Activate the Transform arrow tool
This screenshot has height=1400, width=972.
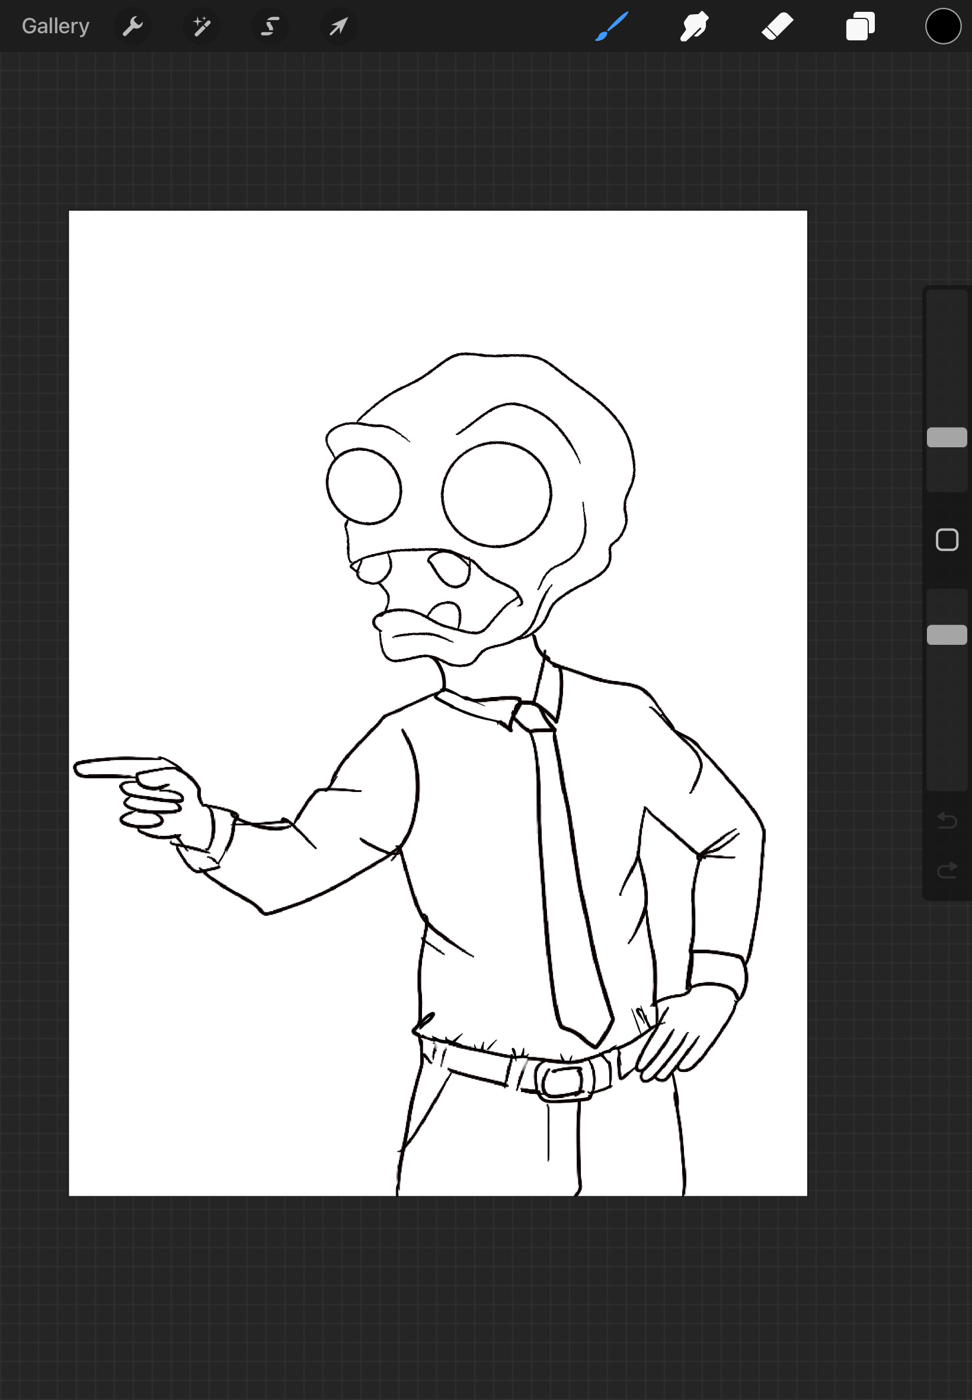[338, 26]
